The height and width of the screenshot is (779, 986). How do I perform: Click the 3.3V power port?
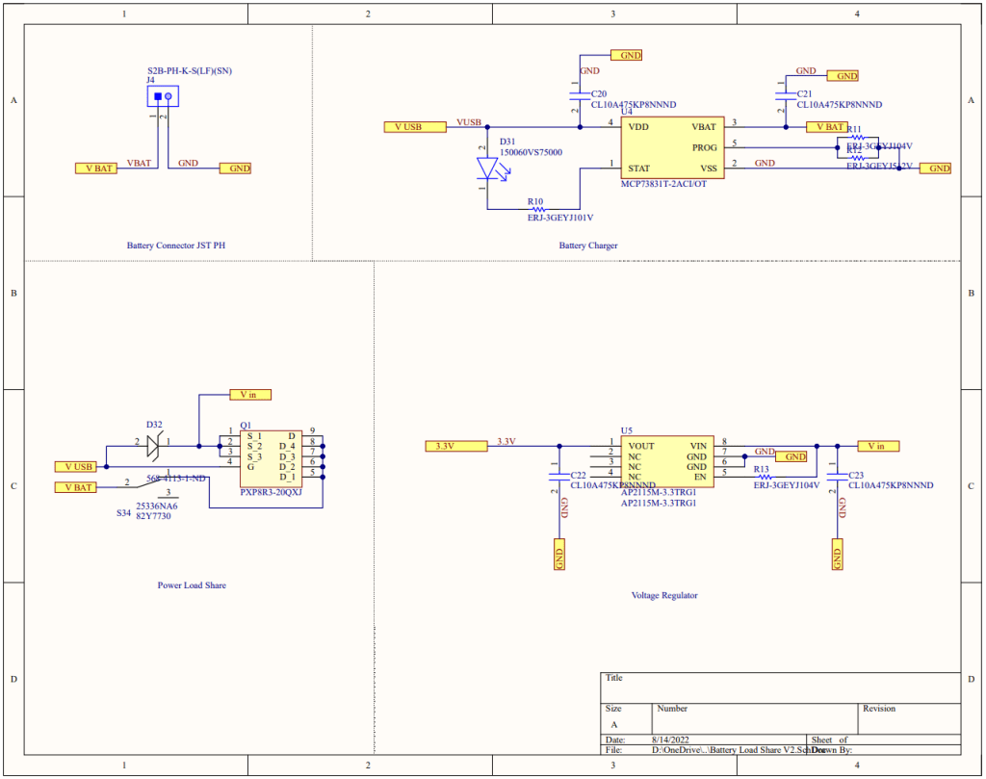tap(453, 446)
